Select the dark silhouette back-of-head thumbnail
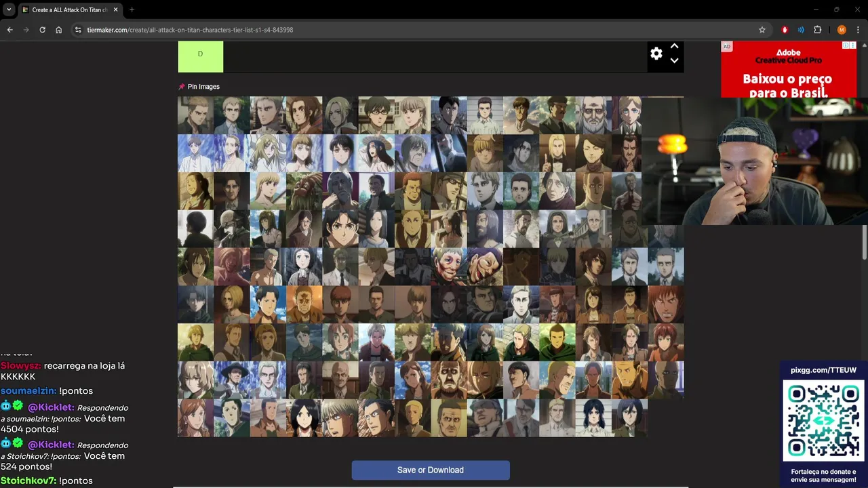 (x=195, y=228)
